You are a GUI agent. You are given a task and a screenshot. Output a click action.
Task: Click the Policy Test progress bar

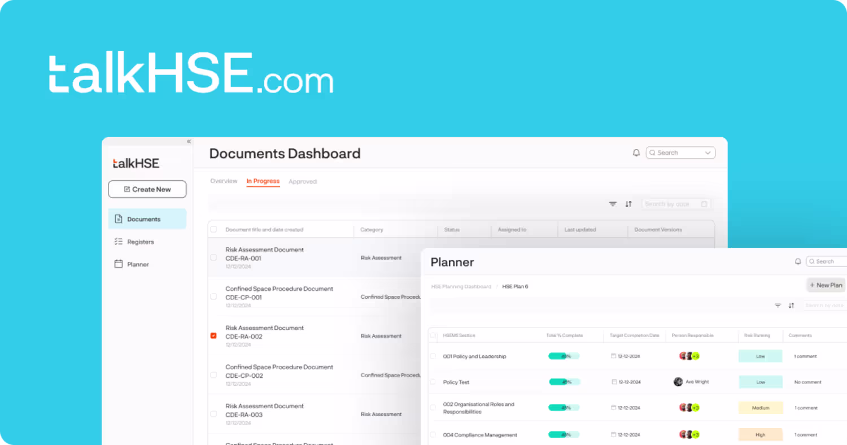(564, 382)
